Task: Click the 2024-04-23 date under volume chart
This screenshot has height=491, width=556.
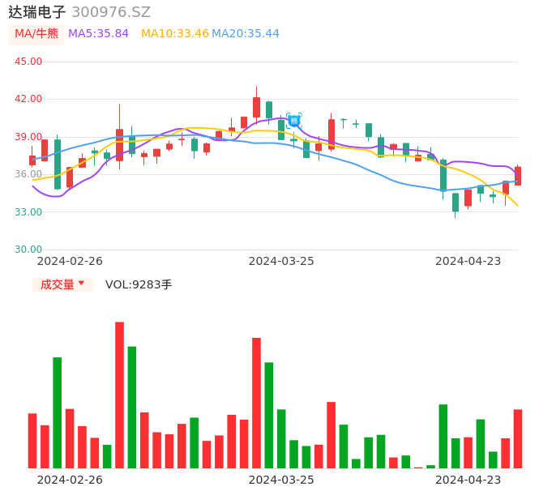Action: (468, 480)
